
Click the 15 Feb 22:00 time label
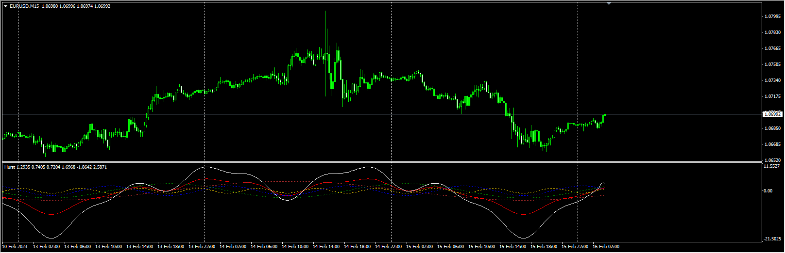(x=575, y=247)
